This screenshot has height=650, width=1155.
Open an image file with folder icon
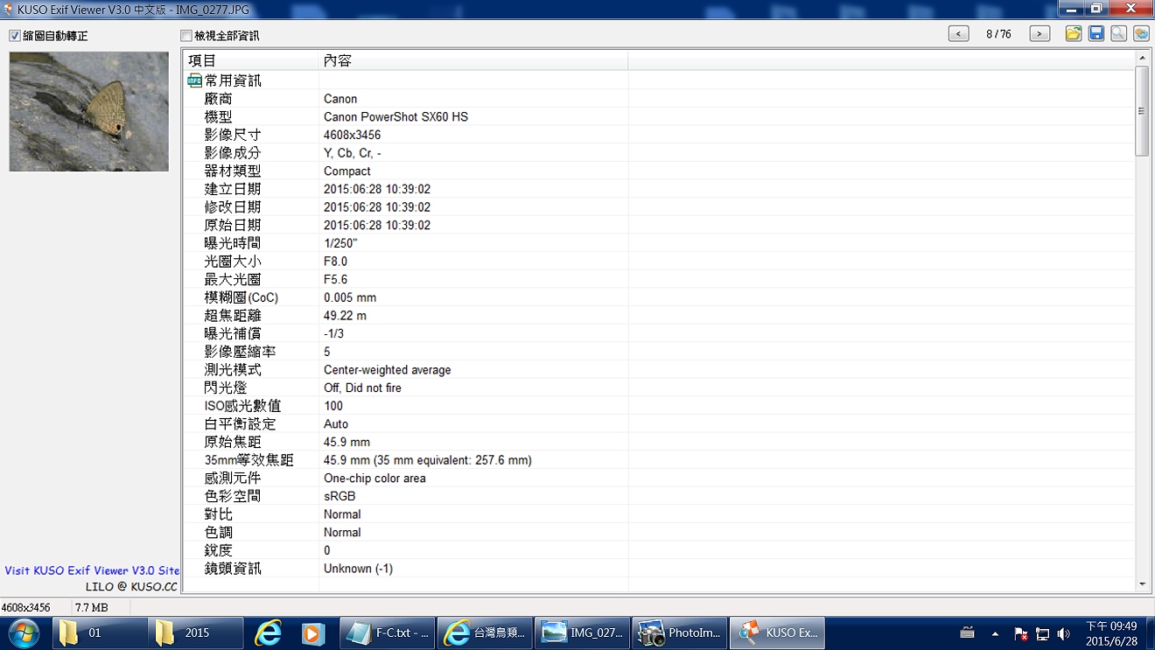tap(1074, 34)
